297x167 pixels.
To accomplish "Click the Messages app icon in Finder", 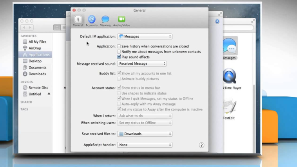I will coord(229,47).
